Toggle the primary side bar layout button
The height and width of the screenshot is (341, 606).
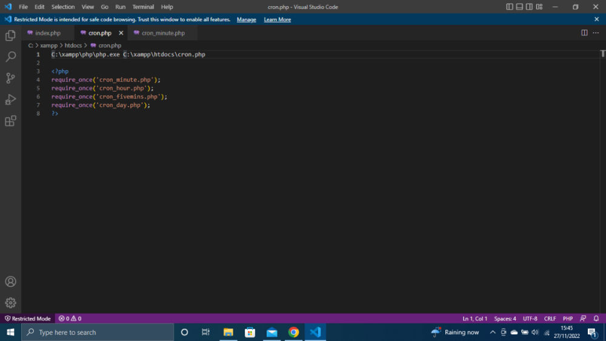click(510, 7)
